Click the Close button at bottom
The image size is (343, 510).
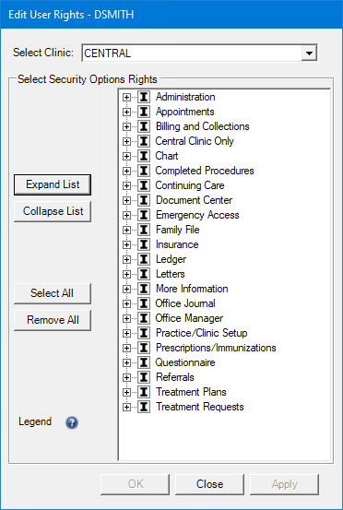pyautogui.click(x=209, y=484)
